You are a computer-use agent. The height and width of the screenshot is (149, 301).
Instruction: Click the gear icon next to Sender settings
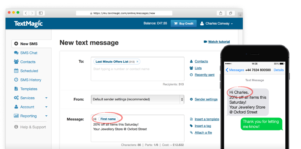click(191, 99)
